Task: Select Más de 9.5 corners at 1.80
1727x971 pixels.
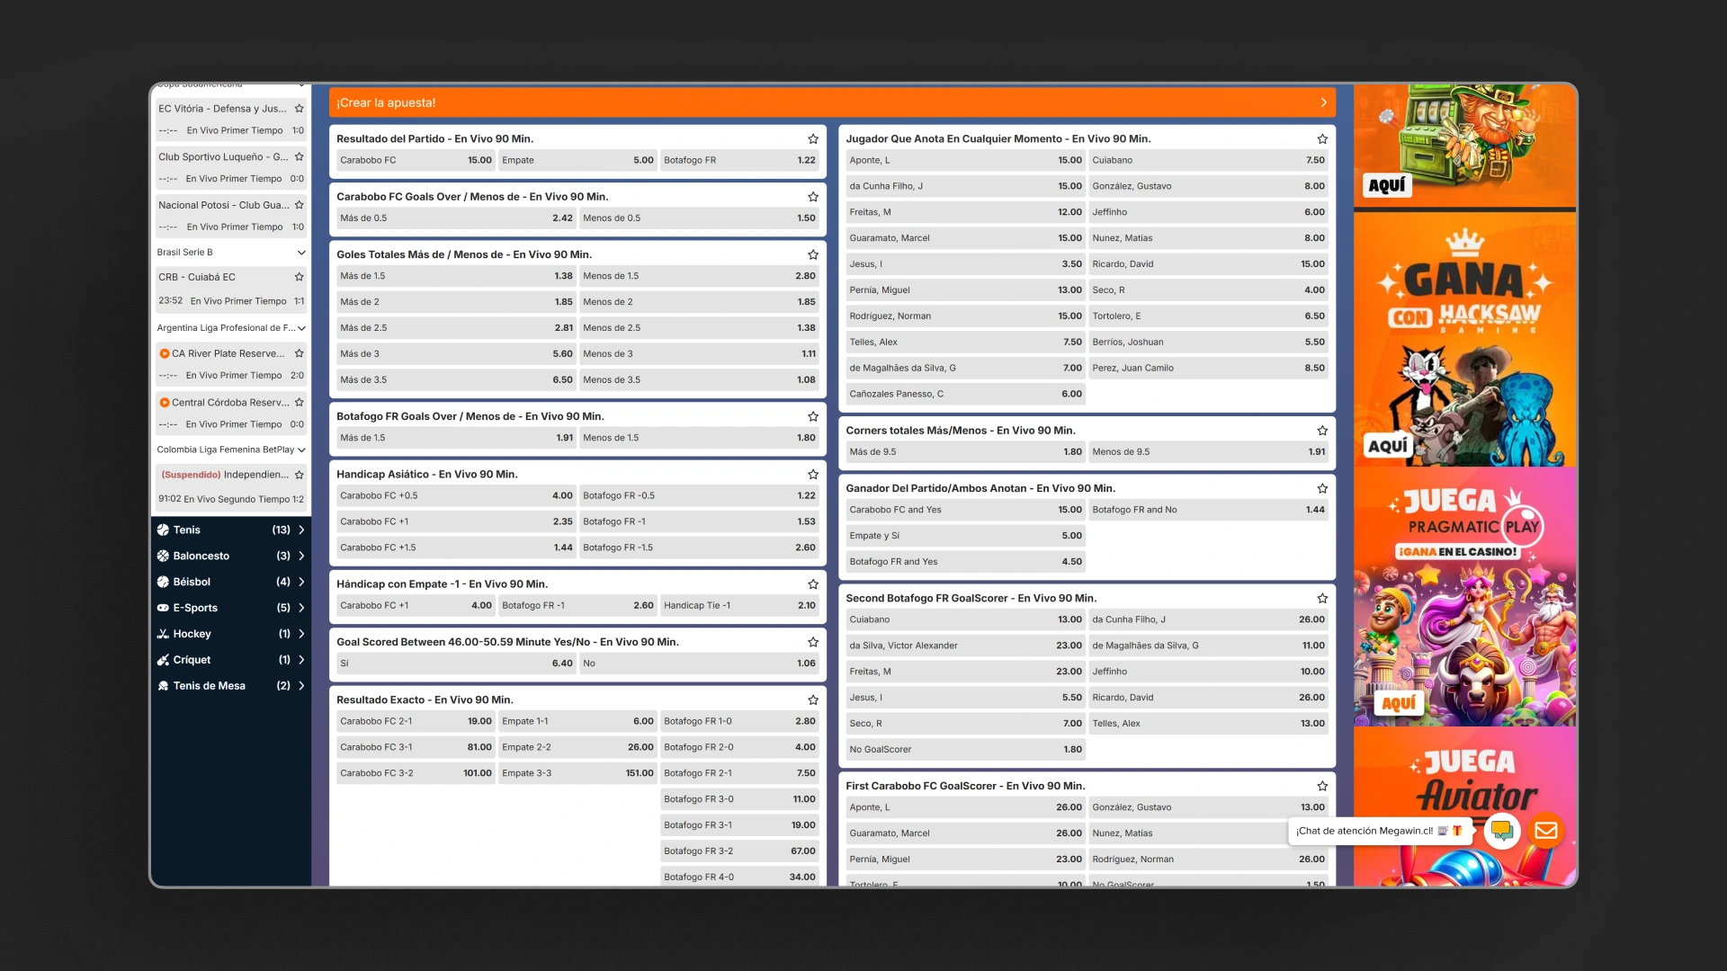Action: tap(965, 452)
